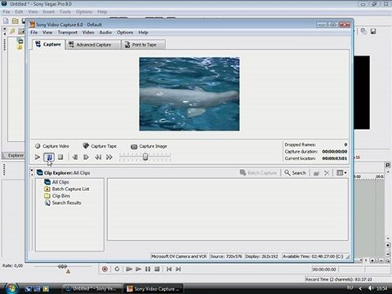Viewport: 392px width, 294px height.
Task: Click the delete X icon in Clip Explorer
Action: (x=327, y=173)
